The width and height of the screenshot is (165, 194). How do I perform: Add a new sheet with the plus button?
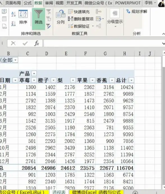coord(135,192)
